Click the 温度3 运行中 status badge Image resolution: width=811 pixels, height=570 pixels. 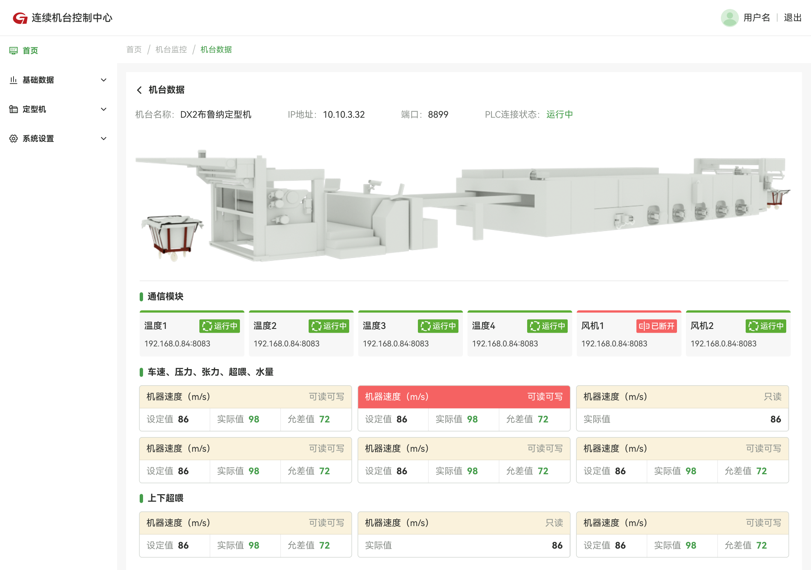[438, 326]
